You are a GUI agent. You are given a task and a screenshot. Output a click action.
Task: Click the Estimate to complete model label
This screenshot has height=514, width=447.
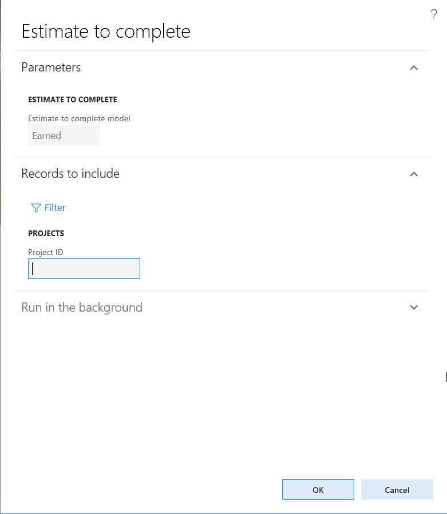(80, 119)
